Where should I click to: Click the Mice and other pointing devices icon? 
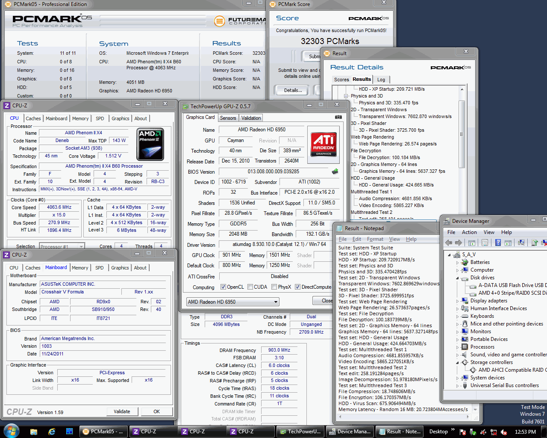coord(465,324)
